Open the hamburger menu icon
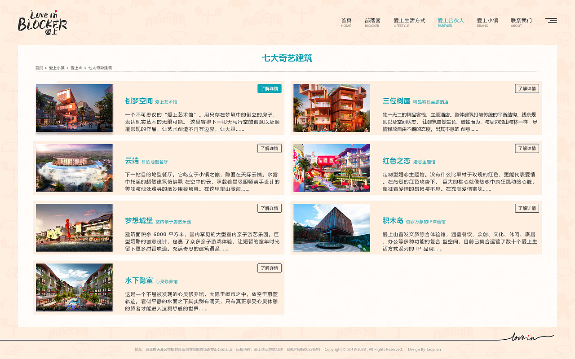Screen dimensions: 575x359 pyautogui.click(x=551, y=21)
